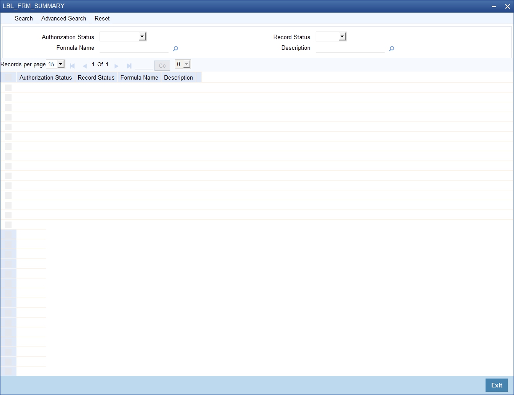Sort by Authorization Status column header
Screen dimensions: 514x395
pos(45,77)
